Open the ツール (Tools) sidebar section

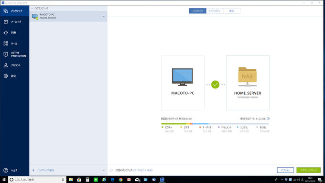pos(14,43)
